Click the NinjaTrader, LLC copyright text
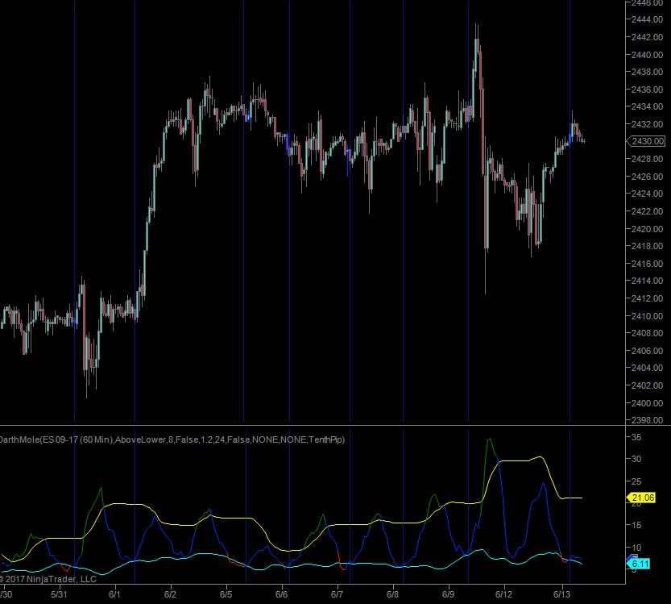This screenshot has width=671, height=604. pyautogui.click(x=50, y=578)
